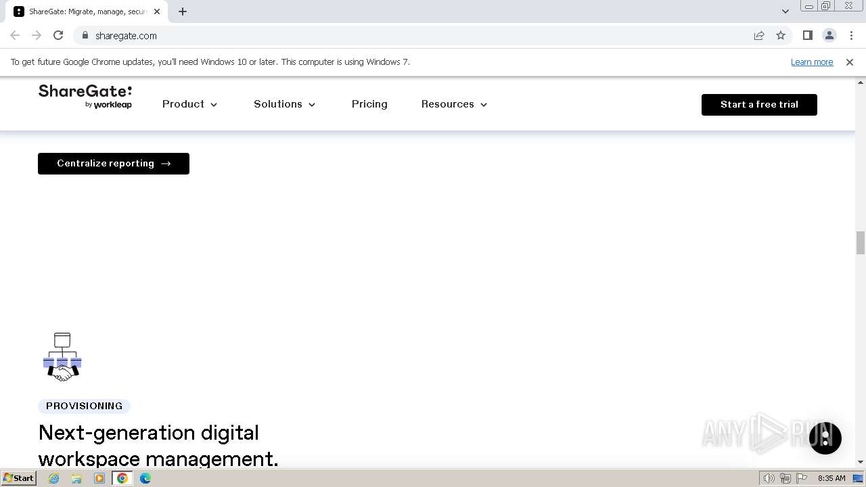The height and width of the screenshot is (487, 866).
Task: Click the vertical scrollbar thumb
Action: pyautogui.click(x=861, y=243)
